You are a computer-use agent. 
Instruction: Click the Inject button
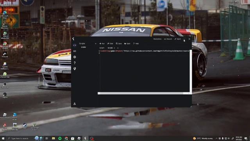tap(178, 39)
